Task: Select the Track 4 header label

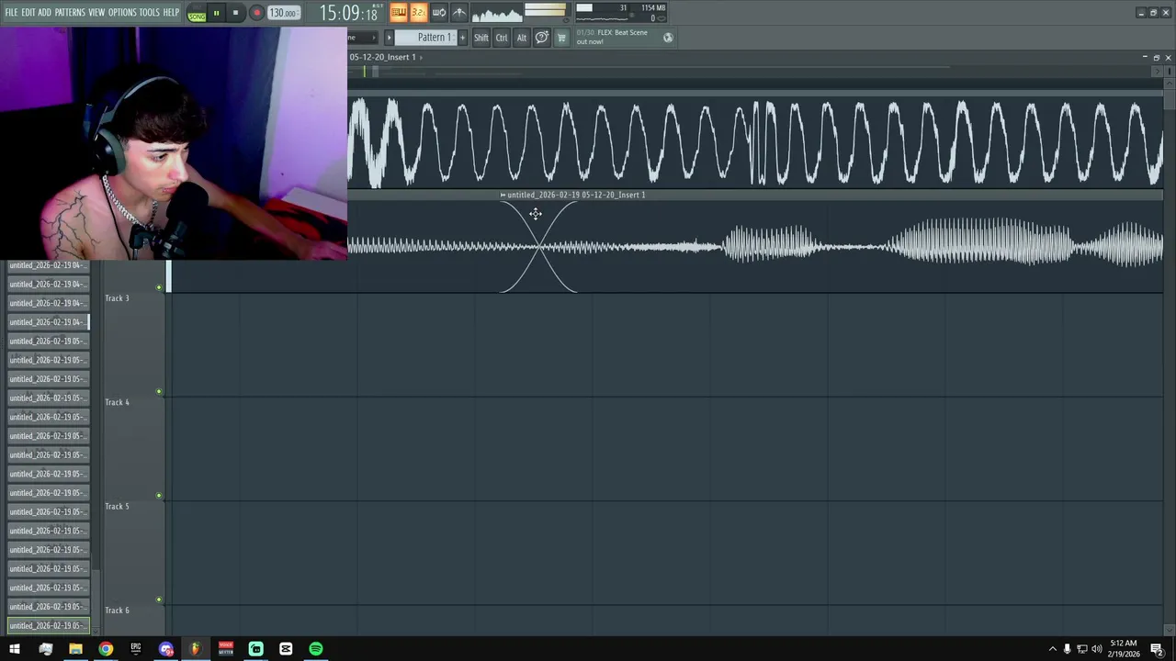Action: point(117,402)
